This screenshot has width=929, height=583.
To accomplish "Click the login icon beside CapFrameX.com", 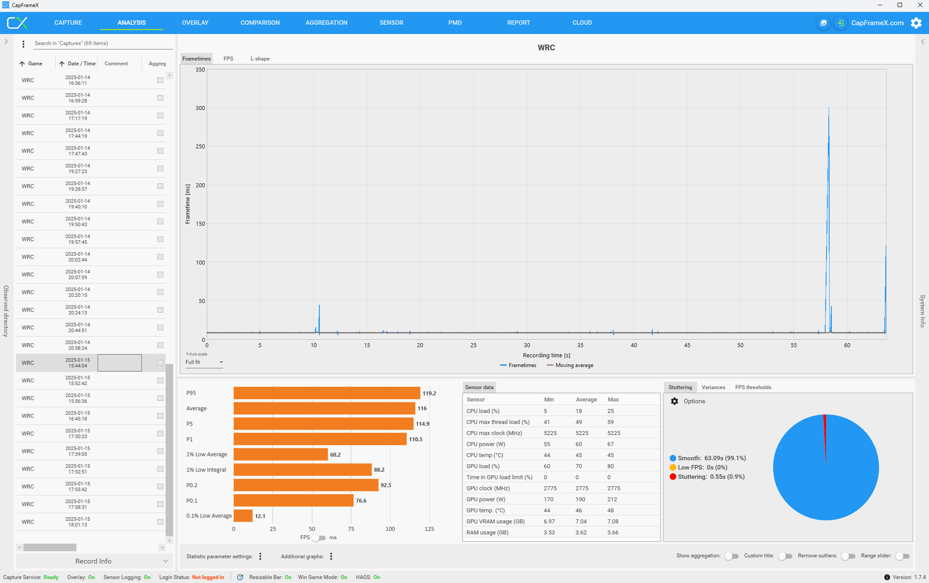I will (x=840, y=23).
